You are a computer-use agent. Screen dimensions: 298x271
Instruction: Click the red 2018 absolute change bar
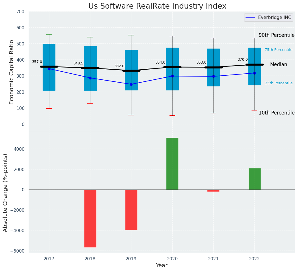coord(90,218)
